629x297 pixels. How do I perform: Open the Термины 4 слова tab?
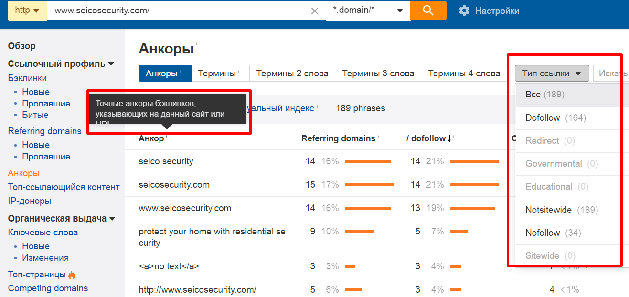[x=464, y=73]
